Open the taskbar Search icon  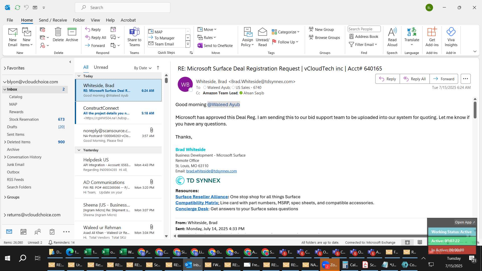pos(23,258)
